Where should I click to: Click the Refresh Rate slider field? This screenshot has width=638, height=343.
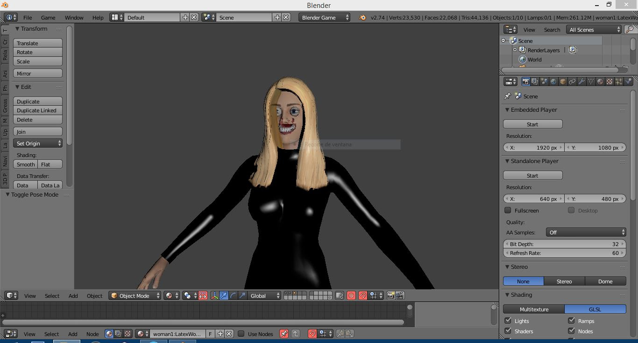[564, 253]
